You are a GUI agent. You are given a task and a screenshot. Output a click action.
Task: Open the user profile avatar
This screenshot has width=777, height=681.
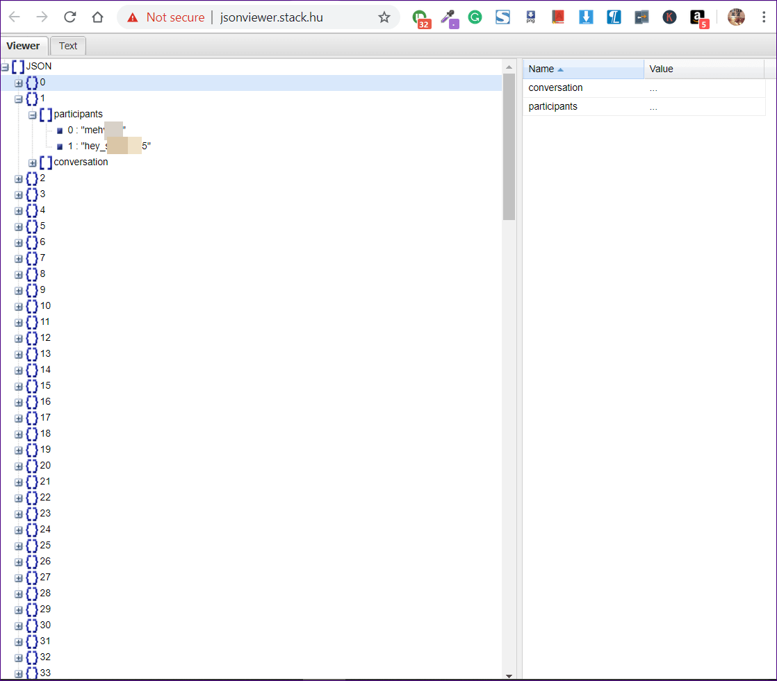pyautogui.click(x=736, y=17)
